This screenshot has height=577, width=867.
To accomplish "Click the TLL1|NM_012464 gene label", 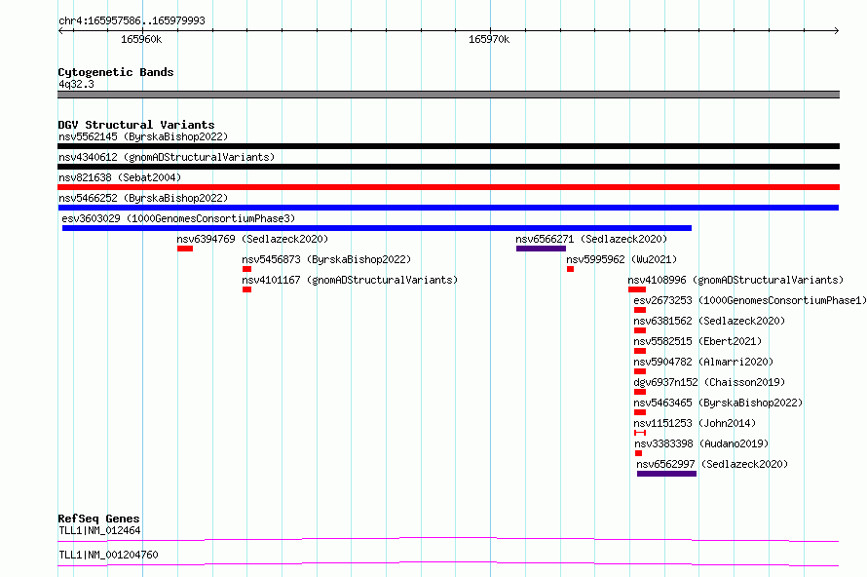I will pos(99,530).
